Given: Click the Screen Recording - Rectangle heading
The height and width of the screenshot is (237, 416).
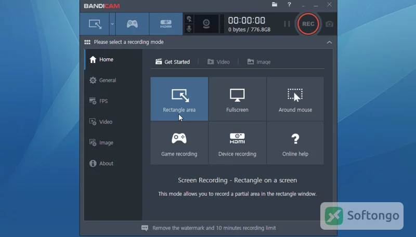Looking at the screenshot, I should 238,180.
